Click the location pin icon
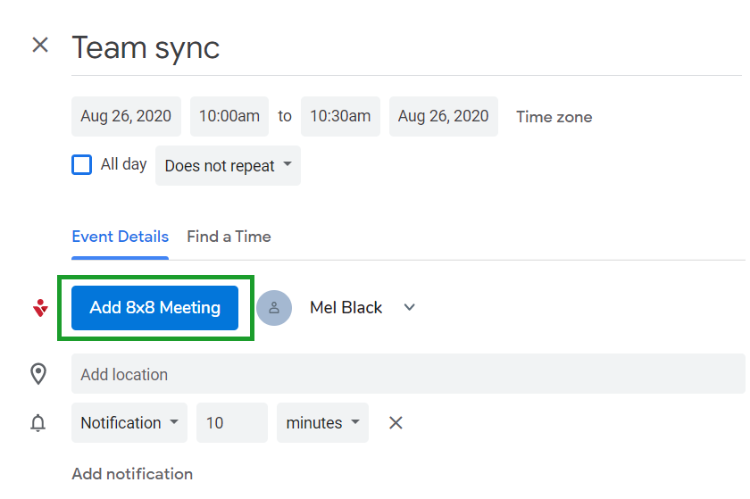The image size is (750, 499). point(38,374)
